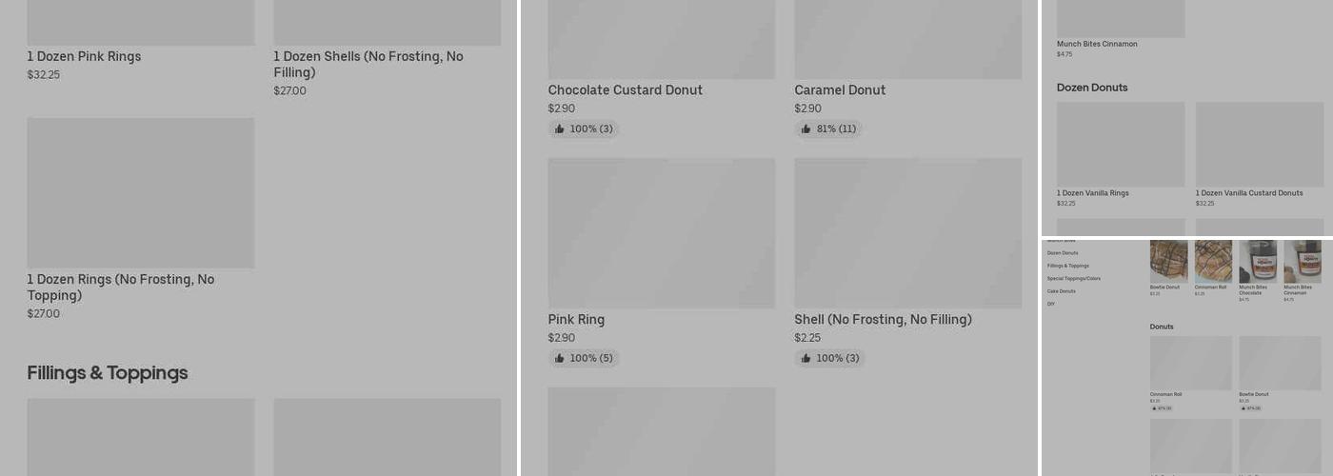Click the 1 Dozen Vanilla Rings image
Screen dimensions: 1333x476
1121,145
